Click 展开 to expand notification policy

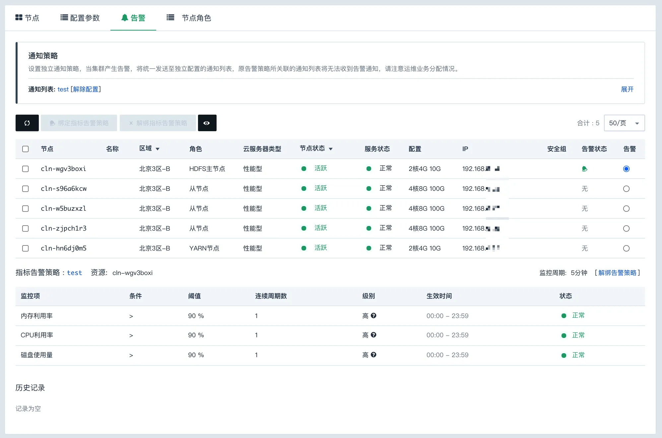pos(627,89)
